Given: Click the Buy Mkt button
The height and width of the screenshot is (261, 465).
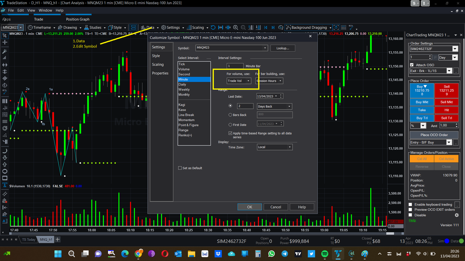Looking at the screenshot, I should point(421,102).
